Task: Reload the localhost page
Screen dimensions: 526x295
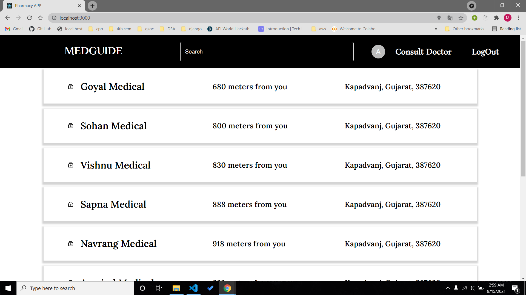Action: [30, 18]
